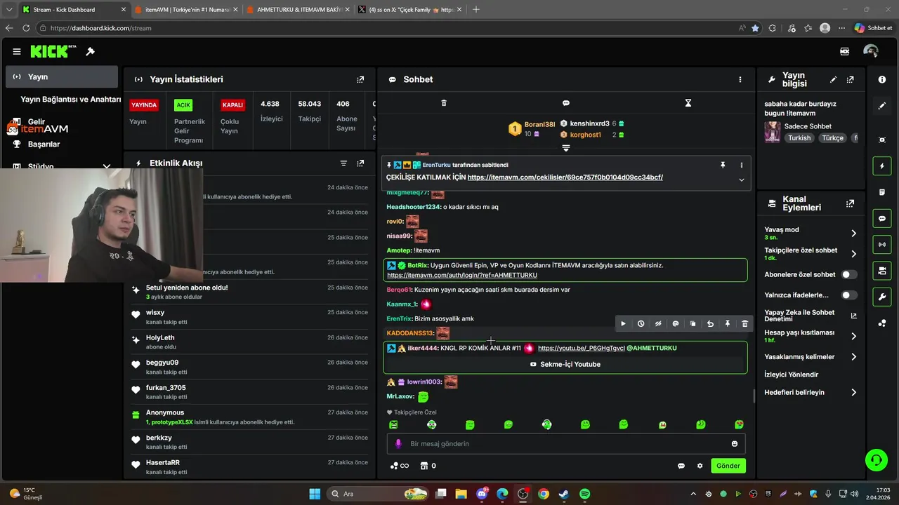Click the Gönder send button
This screenshot has height=505, width=899.
tap(728, 466)
